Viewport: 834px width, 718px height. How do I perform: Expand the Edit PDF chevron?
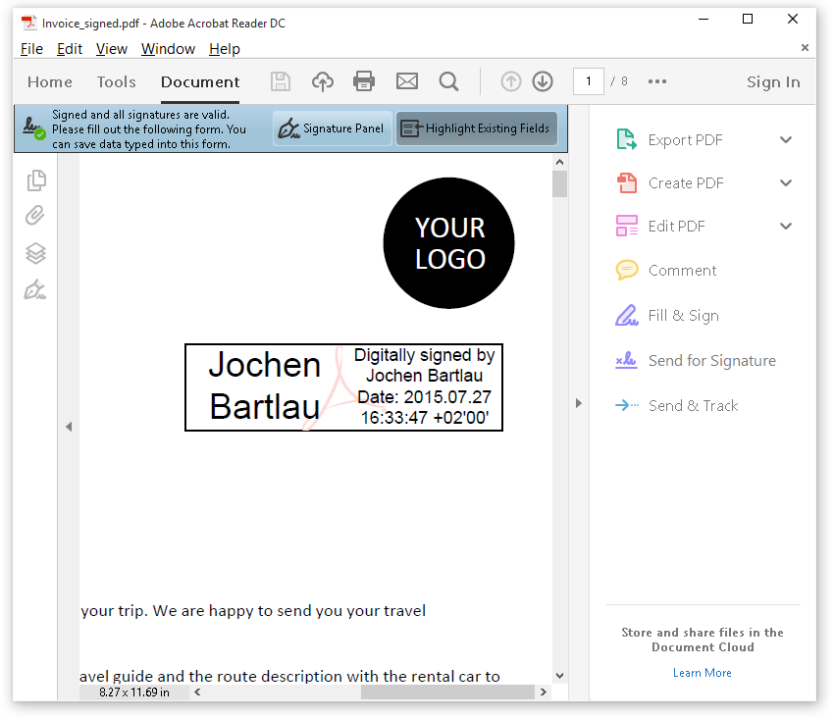tap(786, 226)
